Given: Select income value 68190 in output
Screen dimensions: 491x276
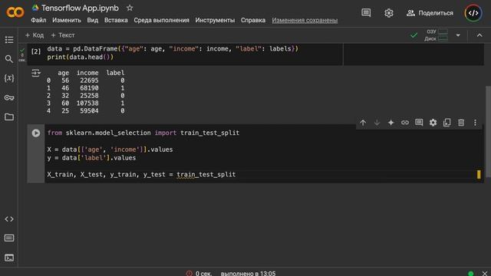Looking at the screenshot, I should 89,88.
